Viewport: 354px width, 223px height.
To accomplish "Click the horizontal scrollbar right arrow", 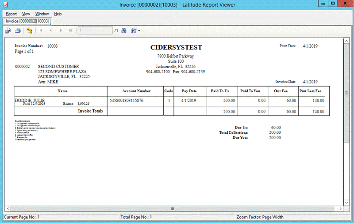I will [x=340, y=208].
